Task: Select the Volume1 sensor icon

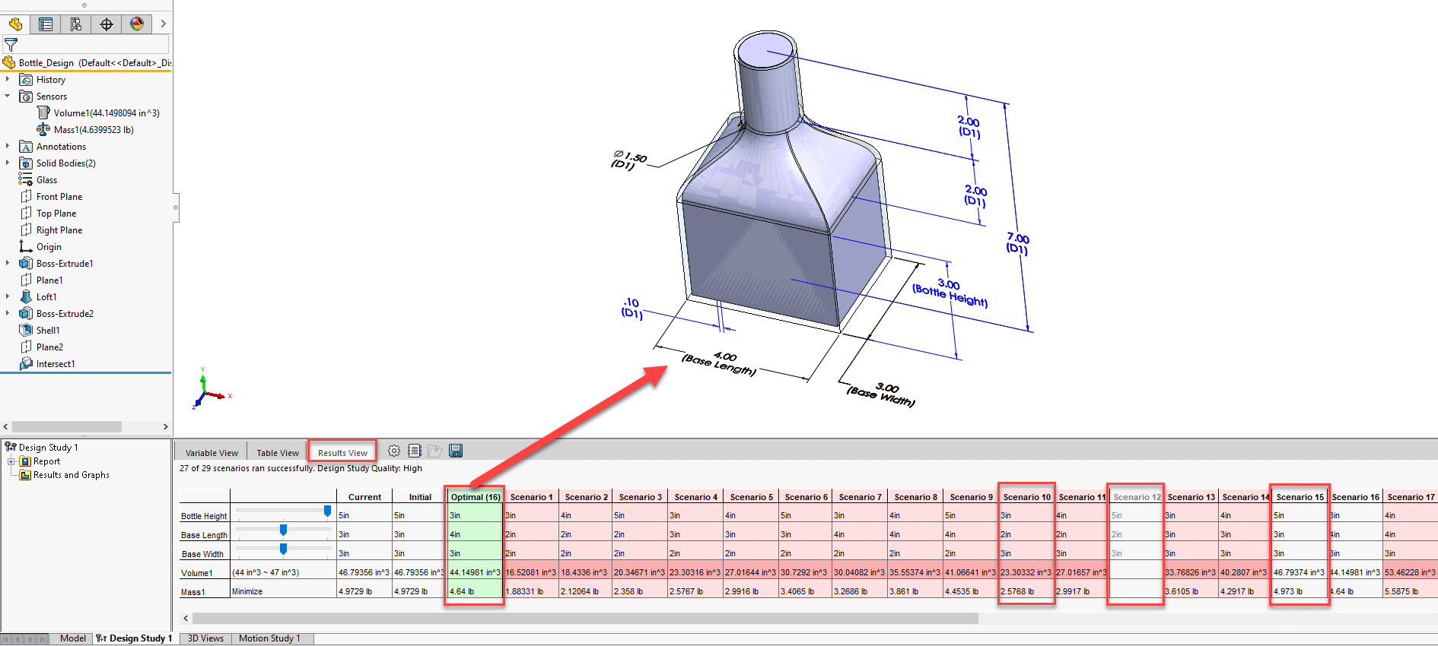Action: (x=43, y=112)
